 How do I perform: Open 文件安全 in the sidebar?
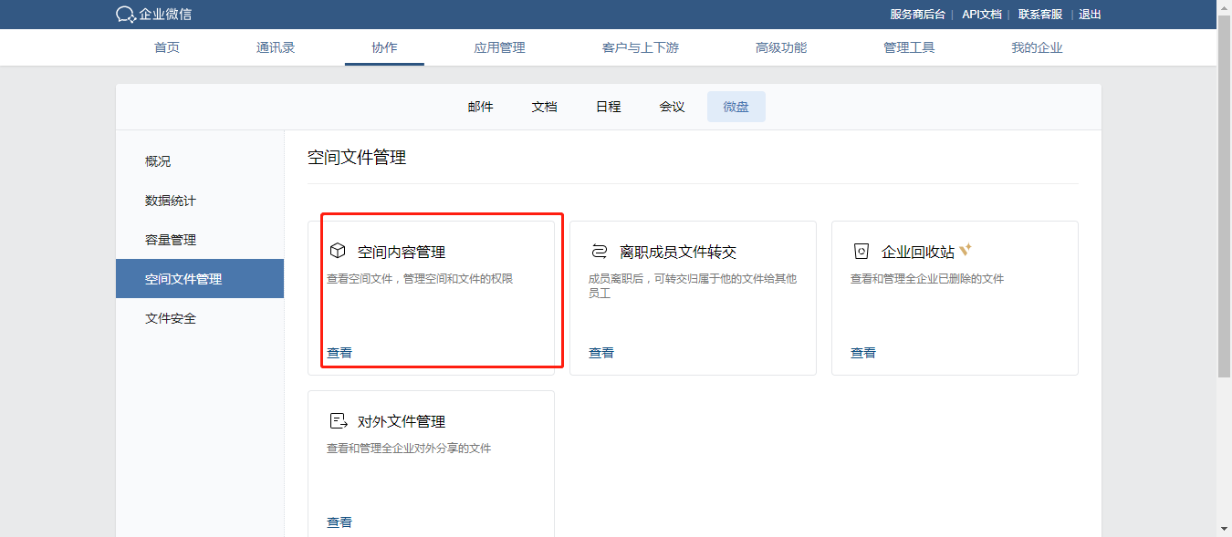click(199, 318)
